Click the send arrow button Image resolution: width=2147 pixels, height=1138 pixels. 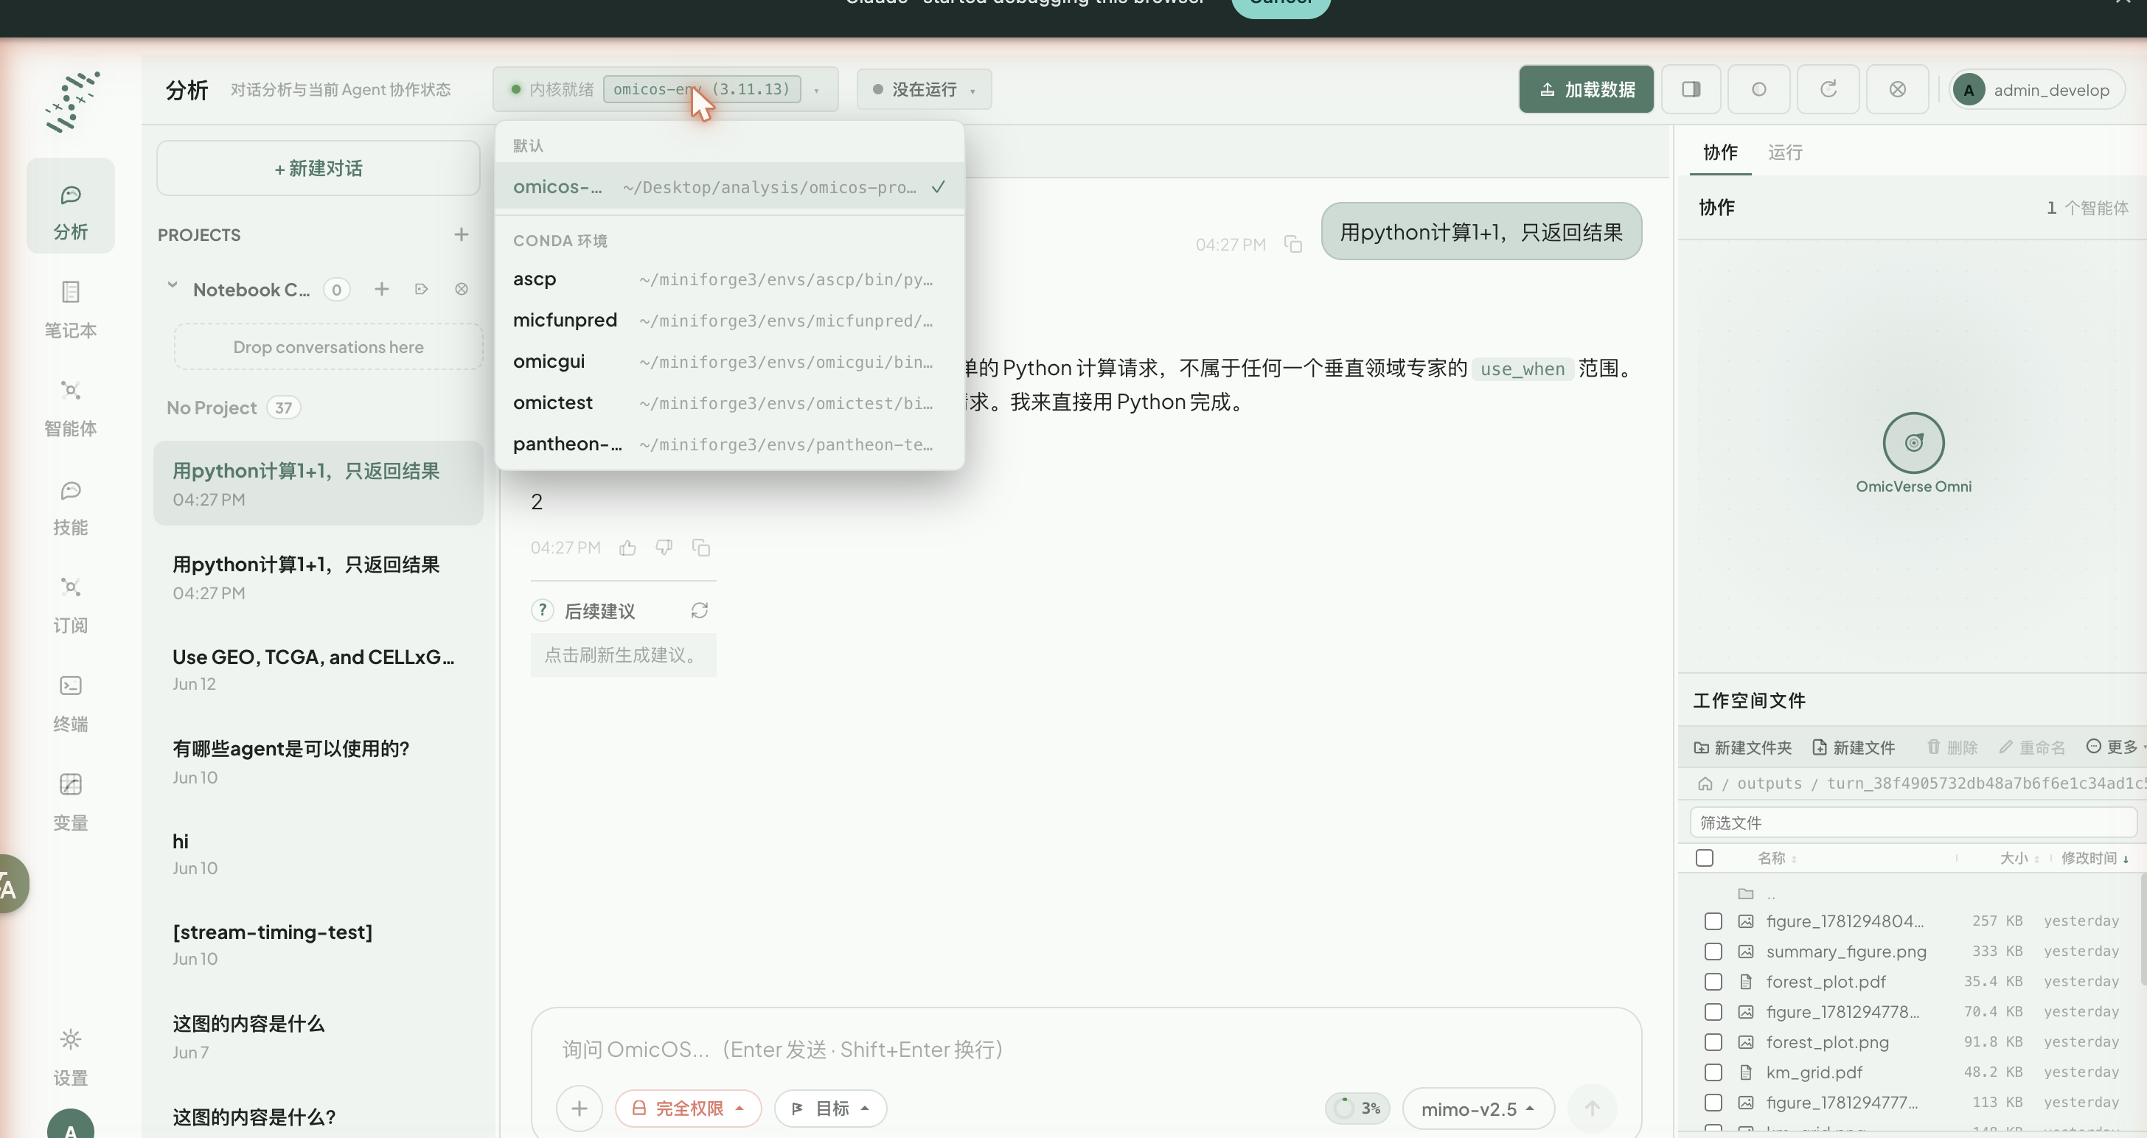pos(1592,1108)
